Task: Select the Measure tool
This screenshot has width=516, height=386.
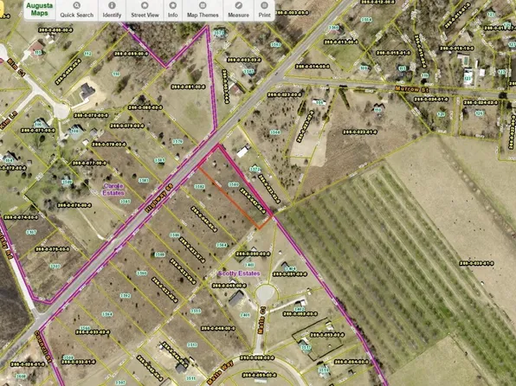Action: point(239,10)
